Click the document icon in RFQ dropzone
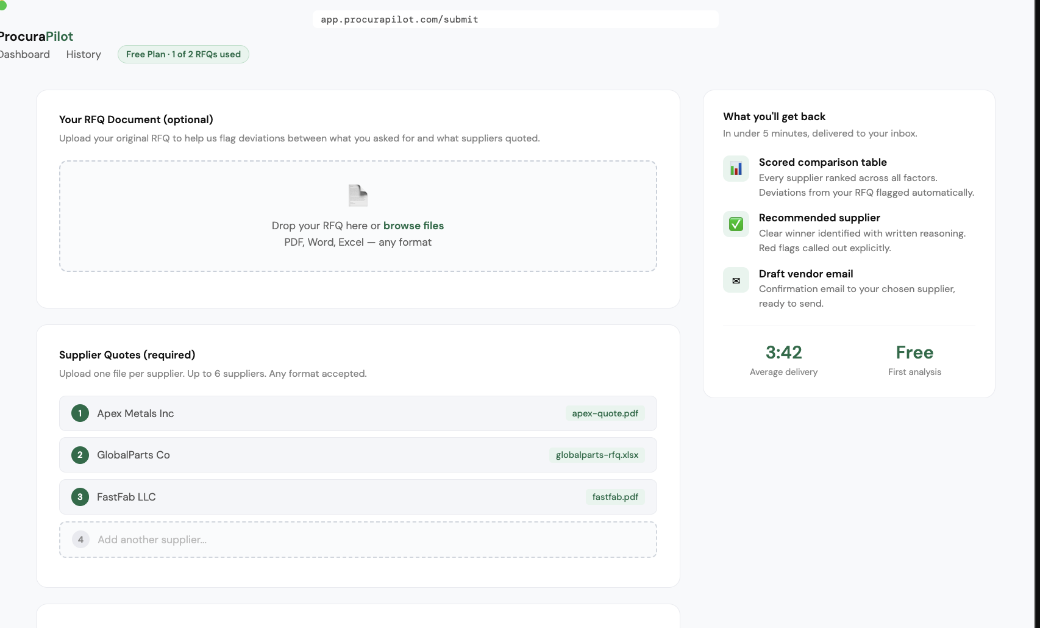This screenshot has width=1040, height=628. coord(358,195)
